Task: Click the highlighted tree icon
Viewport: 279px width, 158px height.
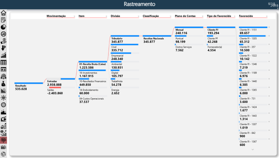Action: [4, 140]
